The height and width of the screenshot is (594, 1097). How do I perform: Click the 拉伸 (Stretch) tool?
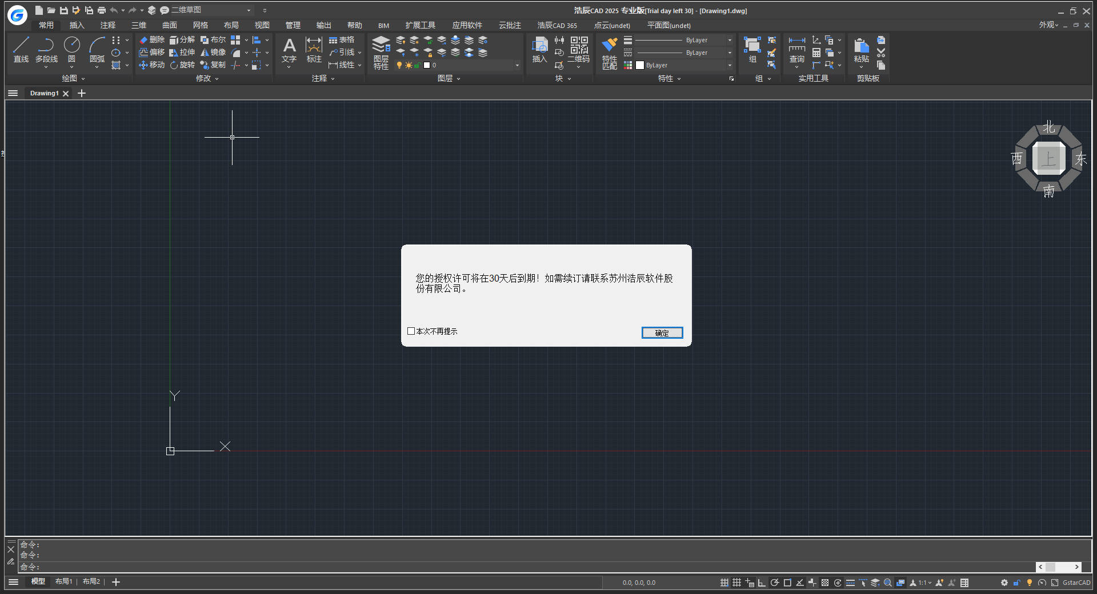(x=182, y=53)
